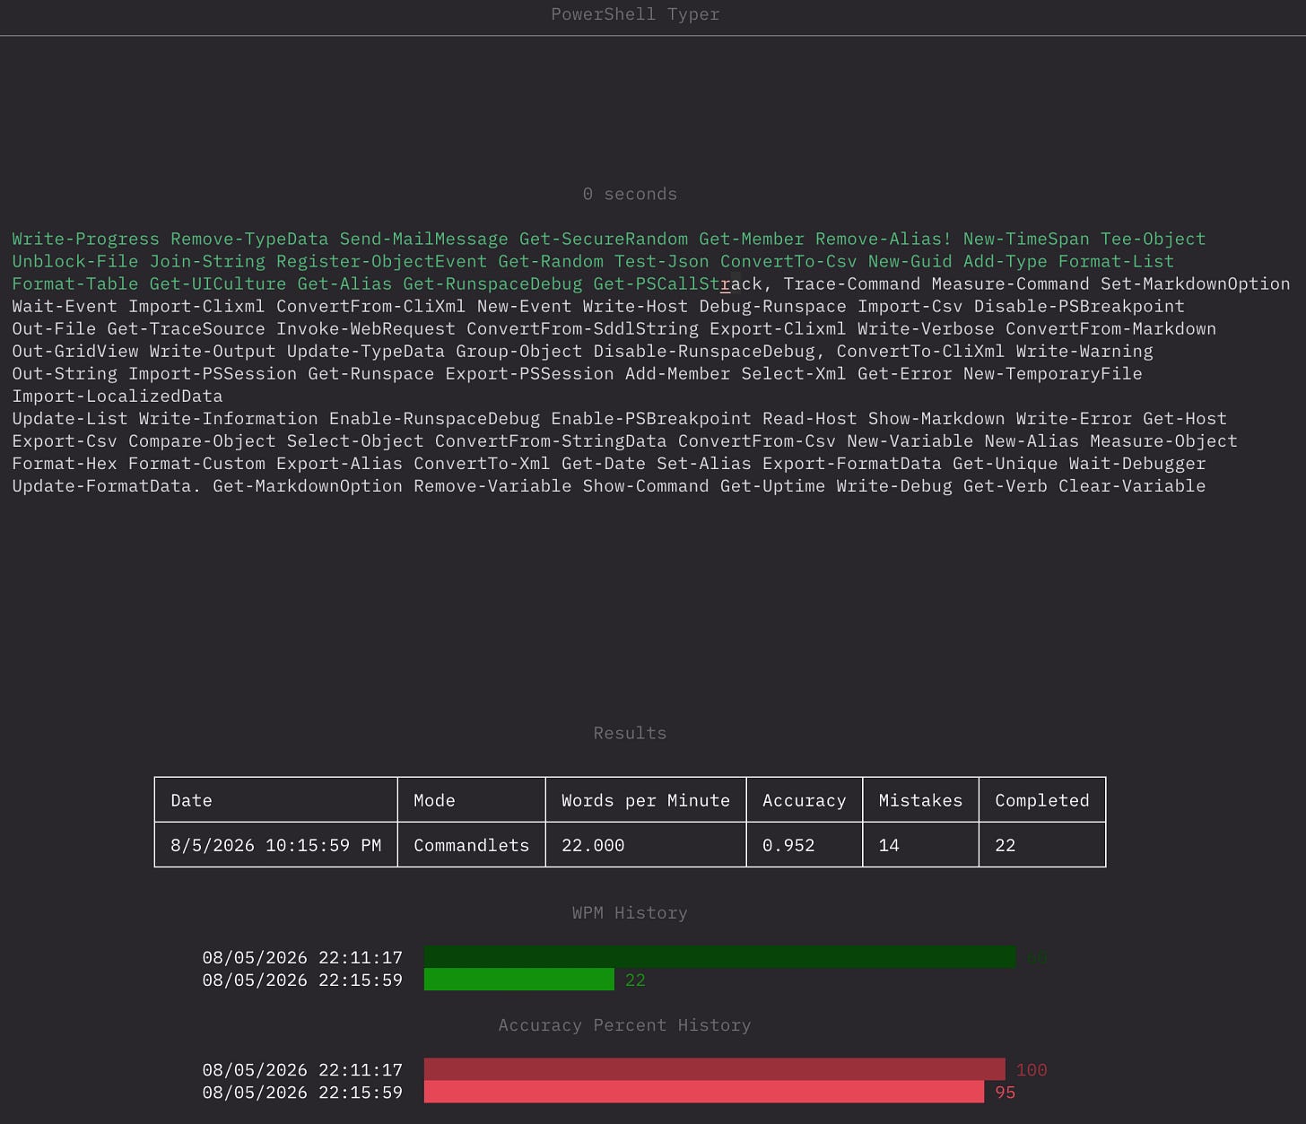Click the Write-Warning word
This screenshot has width=1306, height=1124.
1084,352
